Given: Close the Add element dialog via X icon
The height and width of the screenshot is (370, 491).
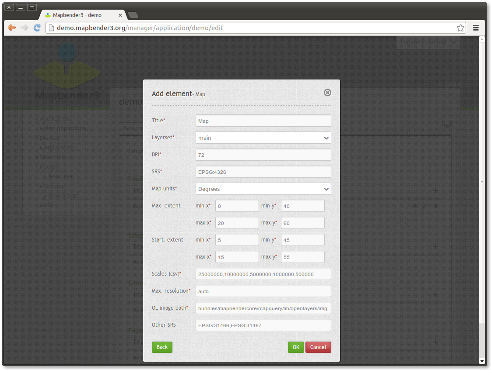Looking at the screenshot, I should [x=327, y=93].
